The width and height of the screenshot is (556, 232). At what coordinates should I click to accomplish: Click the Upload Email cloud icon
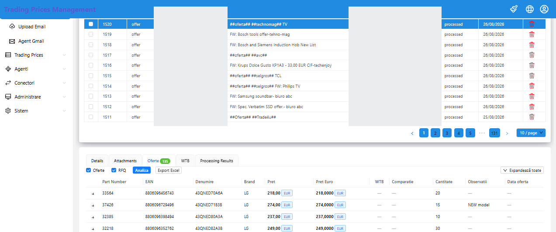12,27
